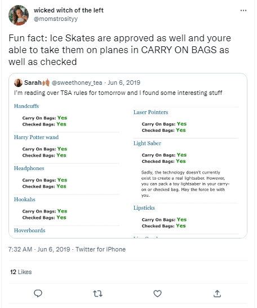Click the Sarah name in quoted tweet

[33, 83]
